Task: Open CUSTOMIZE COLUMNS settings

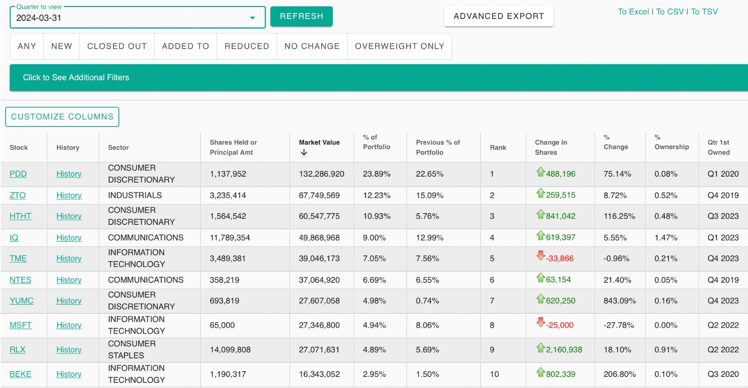Action: point(62,117)
